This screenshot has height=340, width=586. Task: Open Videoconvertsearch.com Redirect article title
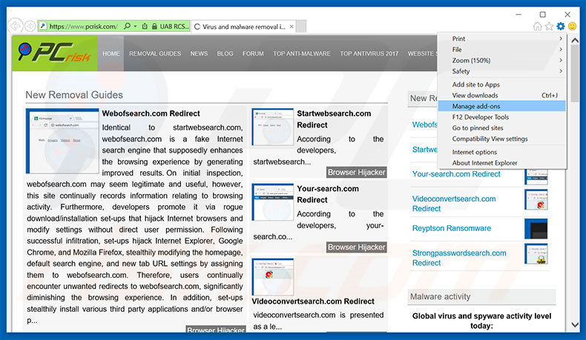click(x=313, y=301)
